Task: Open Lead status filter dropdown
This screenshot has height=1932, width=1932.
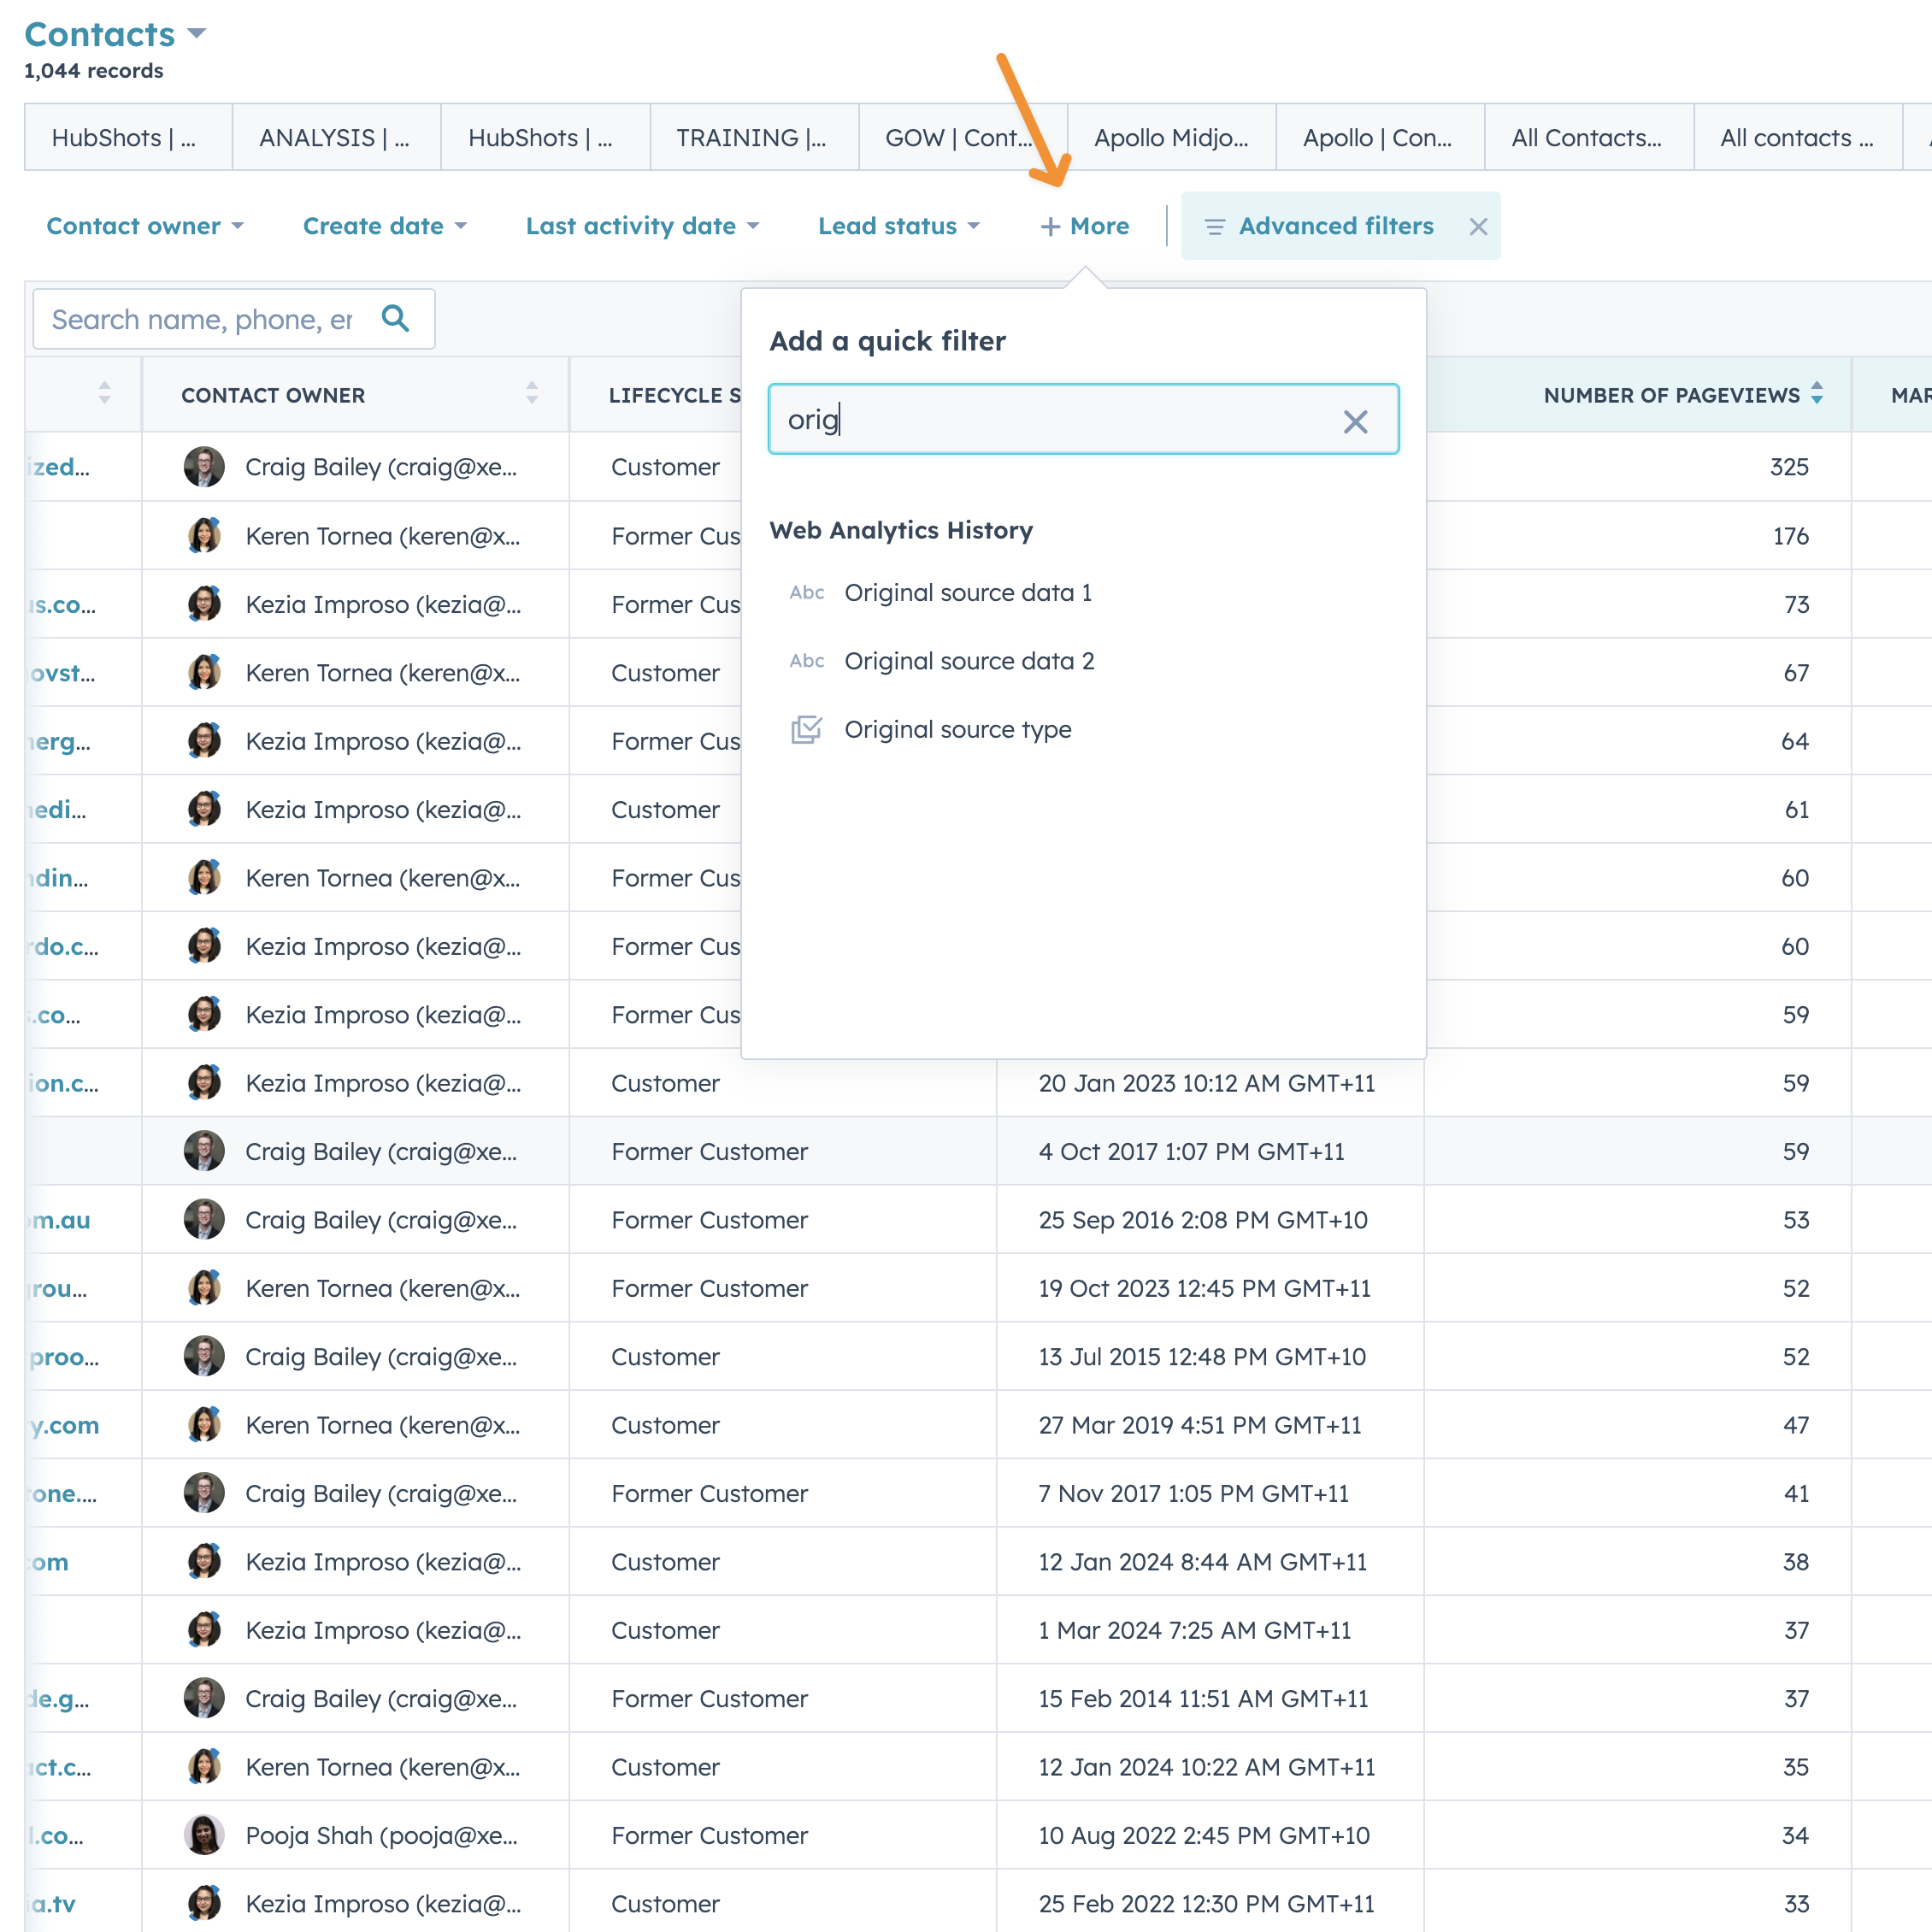Action: click(x=897, y=227)
